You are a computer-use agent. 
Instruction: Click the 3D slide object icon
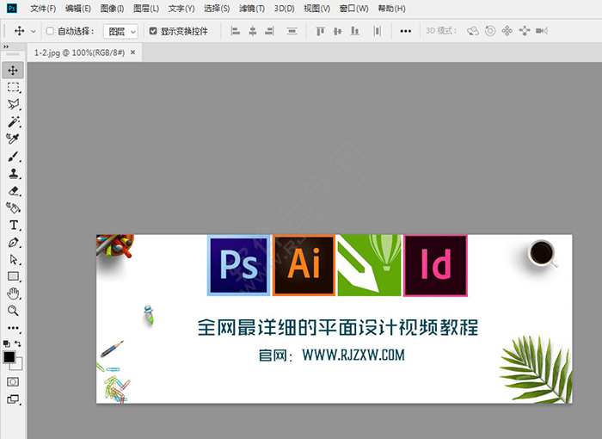point(525,31)
